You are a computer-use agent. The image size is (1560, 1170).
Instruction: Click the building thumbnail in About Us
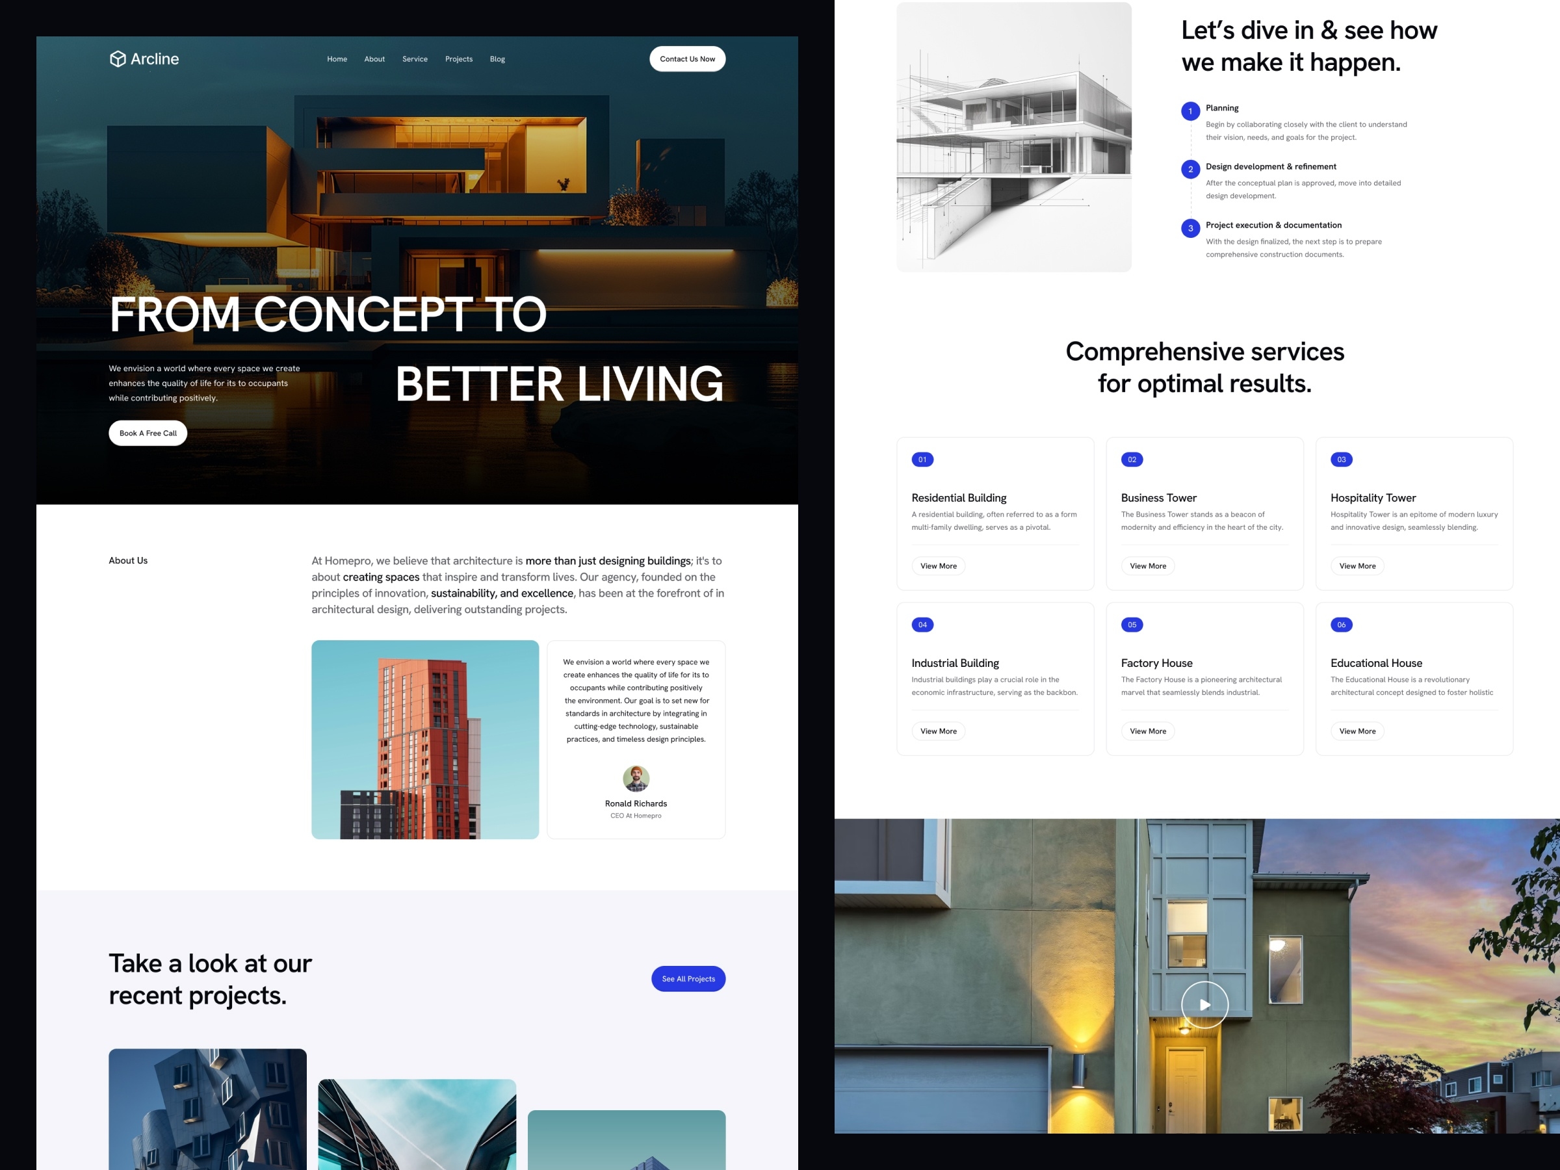(x=424, y=738)
